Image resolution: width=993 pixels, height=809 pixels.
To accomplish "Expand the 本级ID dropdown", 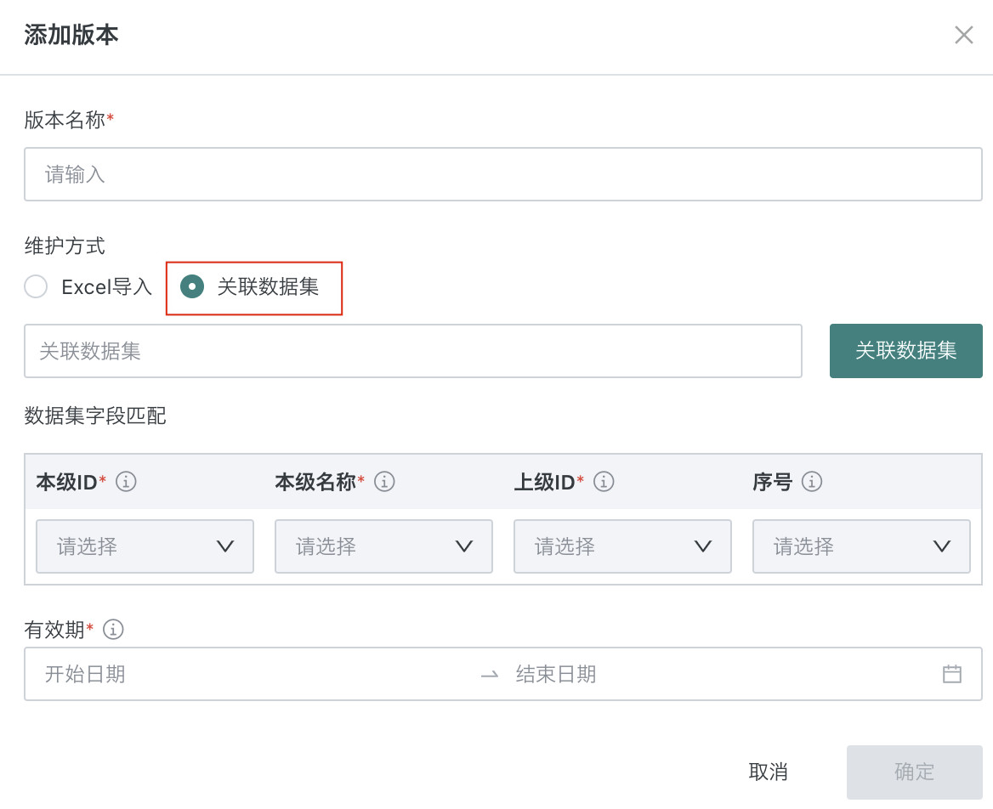I will 145,546.
